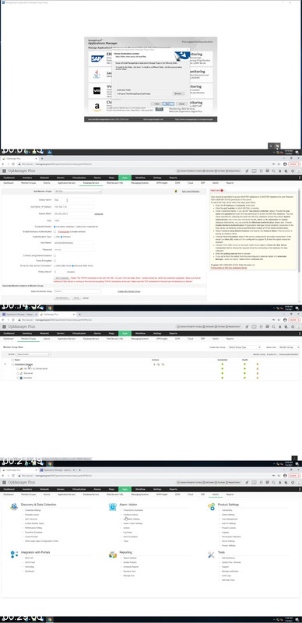
Task: Click the Tools section icon
Action: pos(212,554)
